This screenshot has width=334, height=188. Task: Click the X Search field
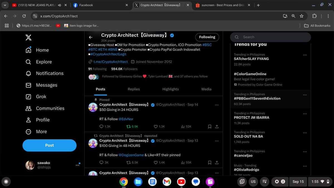(271, 37)
